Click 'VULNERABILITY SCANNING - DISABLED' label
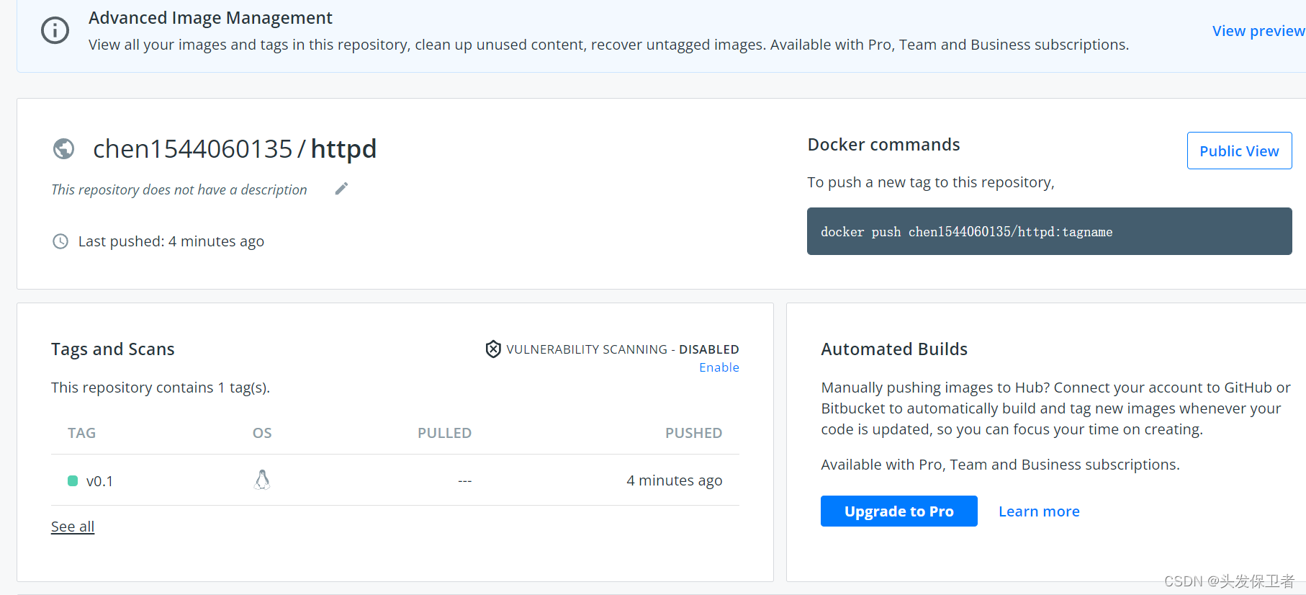This screenshot has width=1306, height=595. tap(623, 349)
